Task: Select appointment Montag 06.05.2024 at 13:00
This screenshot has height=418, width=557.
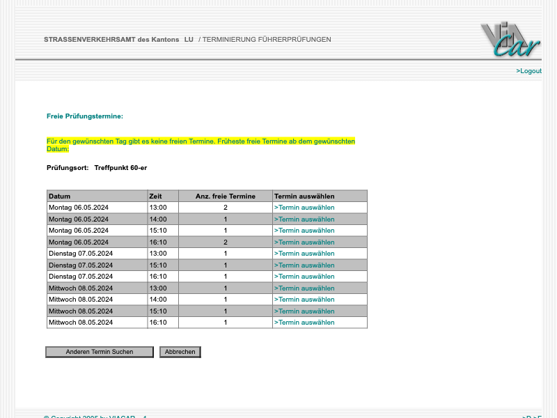Action: pyautogui.click(x=304, y=208)
